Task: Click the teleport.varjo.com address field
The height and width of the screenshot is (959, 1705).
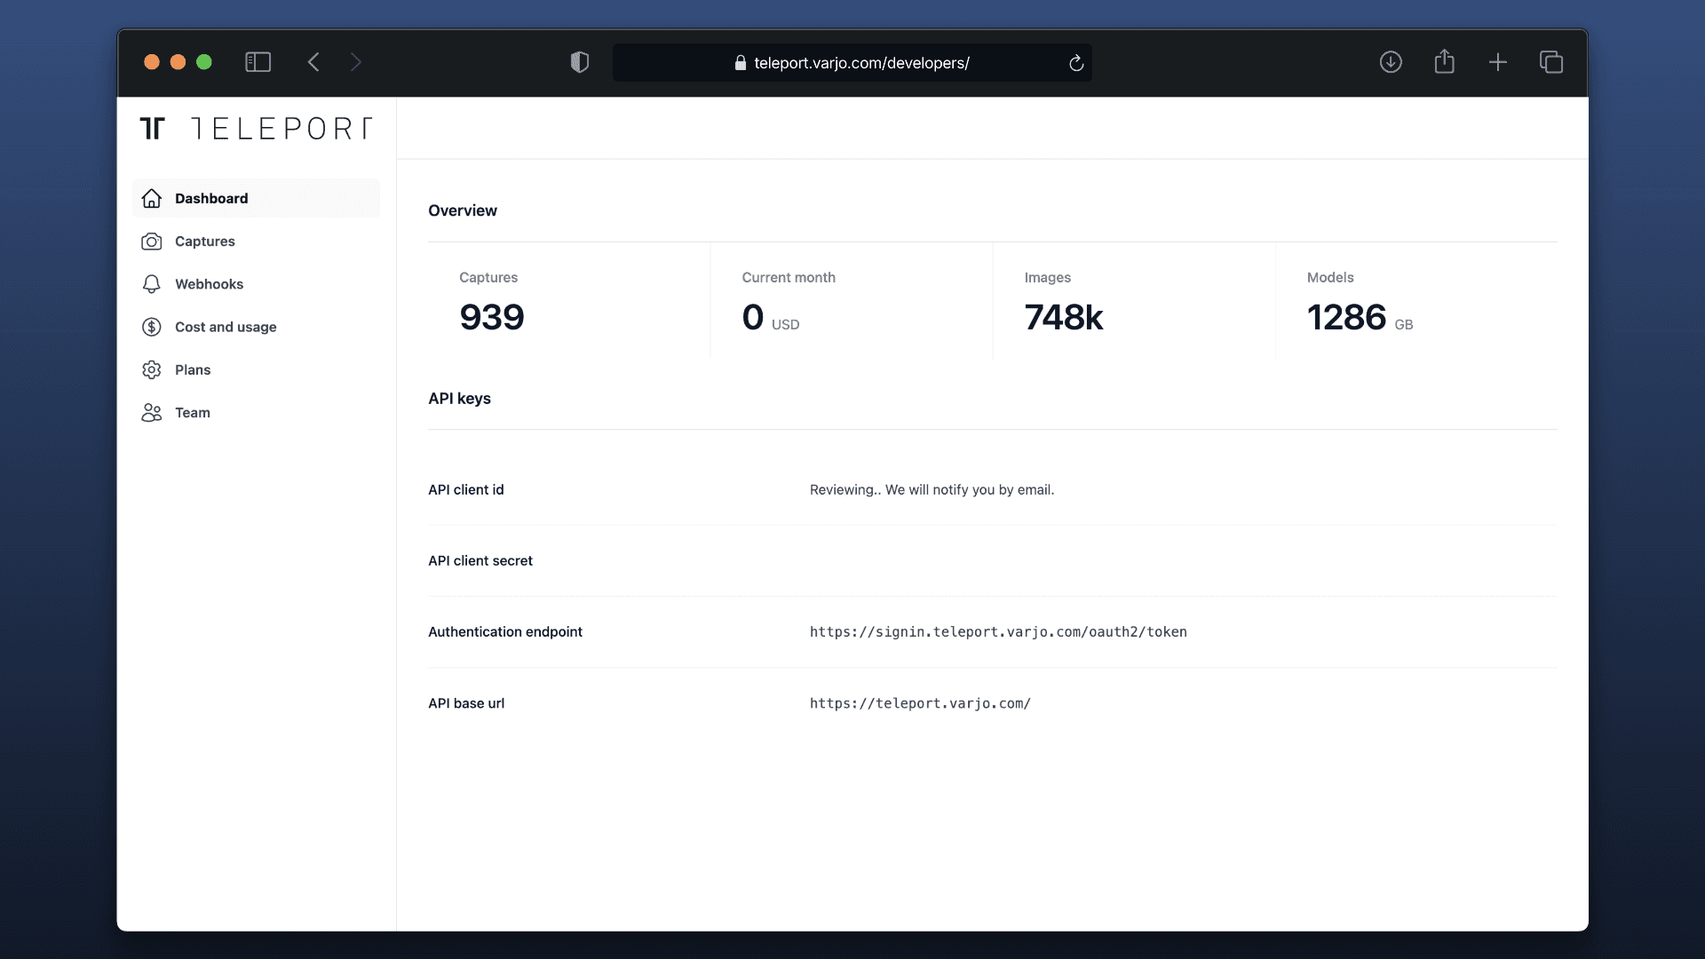Action: (852, 63)
